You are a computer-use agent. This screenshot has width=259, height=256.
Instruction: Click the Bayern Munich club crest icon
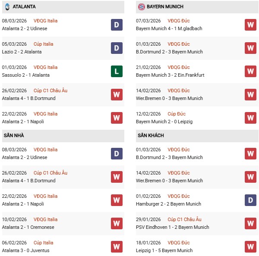pos(141,7)
